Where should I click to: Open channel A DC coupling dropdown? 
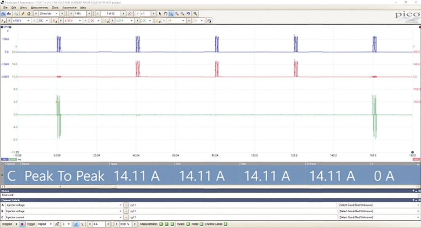click(x=44, y=20)
